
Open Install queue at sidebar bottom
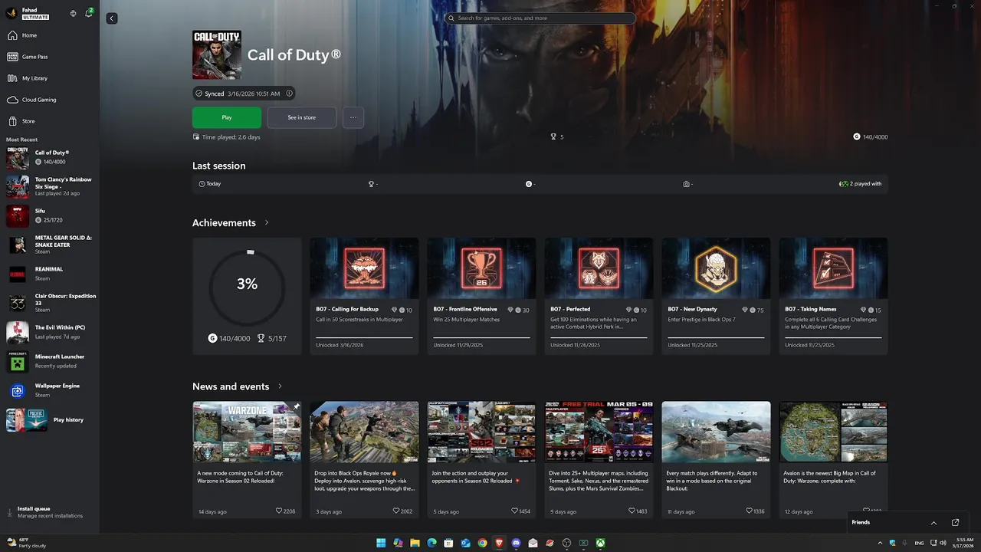coord(50,512)
